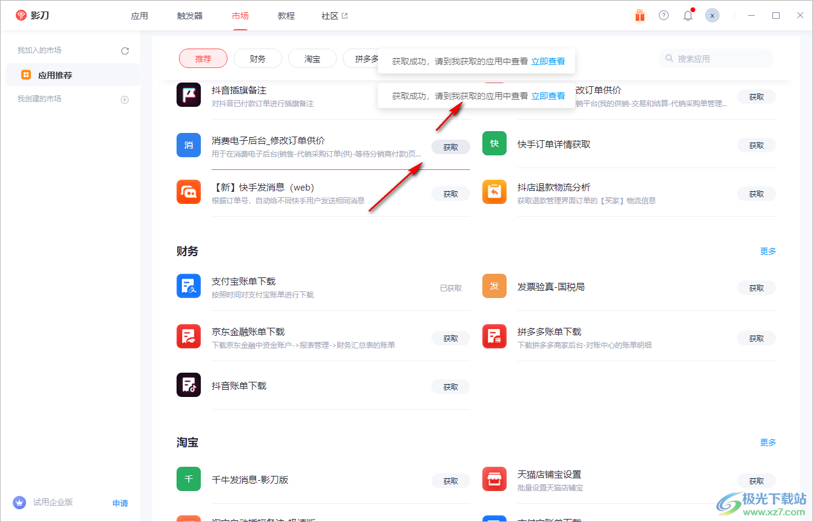Click the 抖店退款物流分析 app icon
Screen dimensions: 813x522
[494, 192]
